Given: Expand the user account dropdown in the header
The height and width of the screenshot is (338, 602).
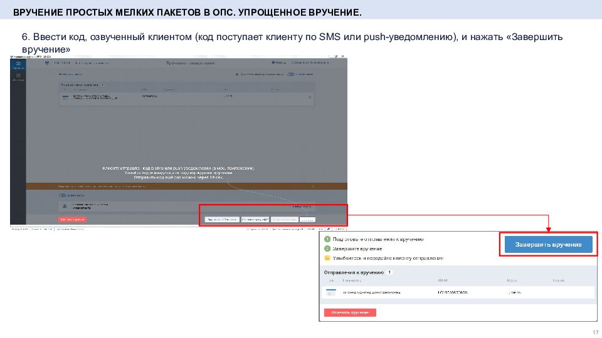Looking at the screenshot, I should 310,63.
